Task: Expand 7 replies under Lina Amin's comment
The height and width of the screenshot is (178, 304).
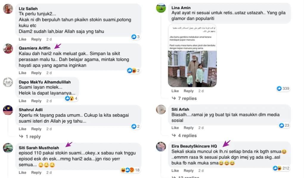Action: click(x=184, y=98)
